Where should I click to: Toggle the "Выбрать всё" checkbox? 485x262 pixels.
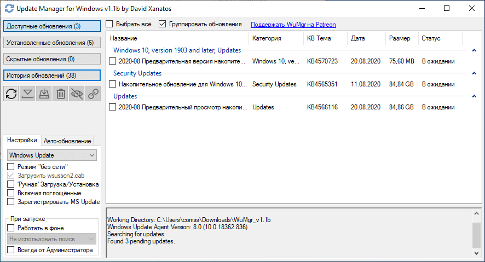click(x=109, y=24)
